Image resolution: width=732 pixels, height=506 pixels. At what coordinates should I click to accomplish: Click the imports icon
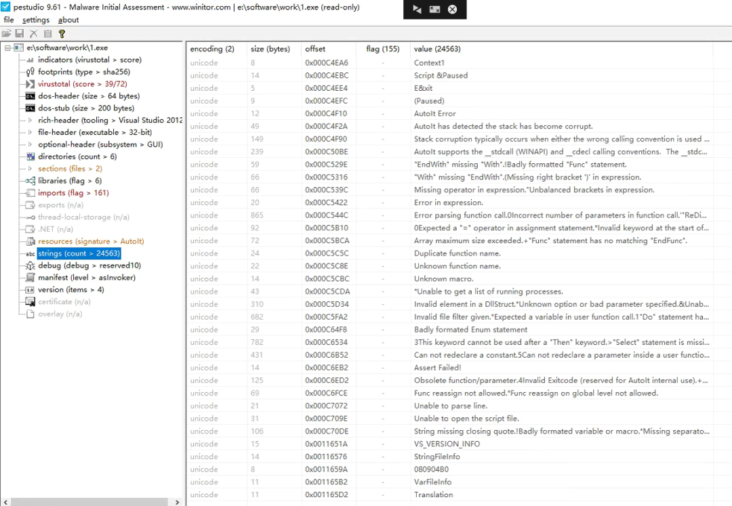(x=30, y=193)
